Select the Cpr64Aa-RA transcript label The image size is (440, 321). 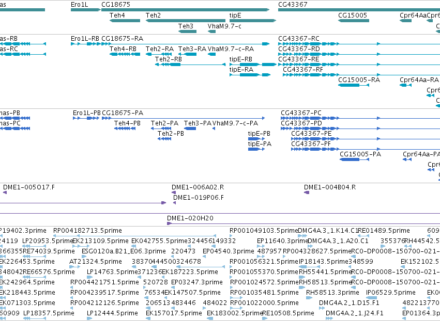coord(419,80)
